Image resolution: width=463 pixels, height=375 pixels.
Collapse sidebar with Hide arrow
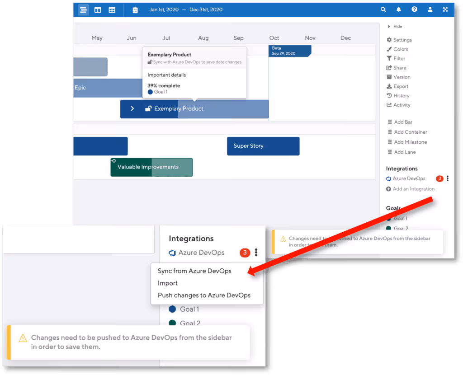click(395, 26)
